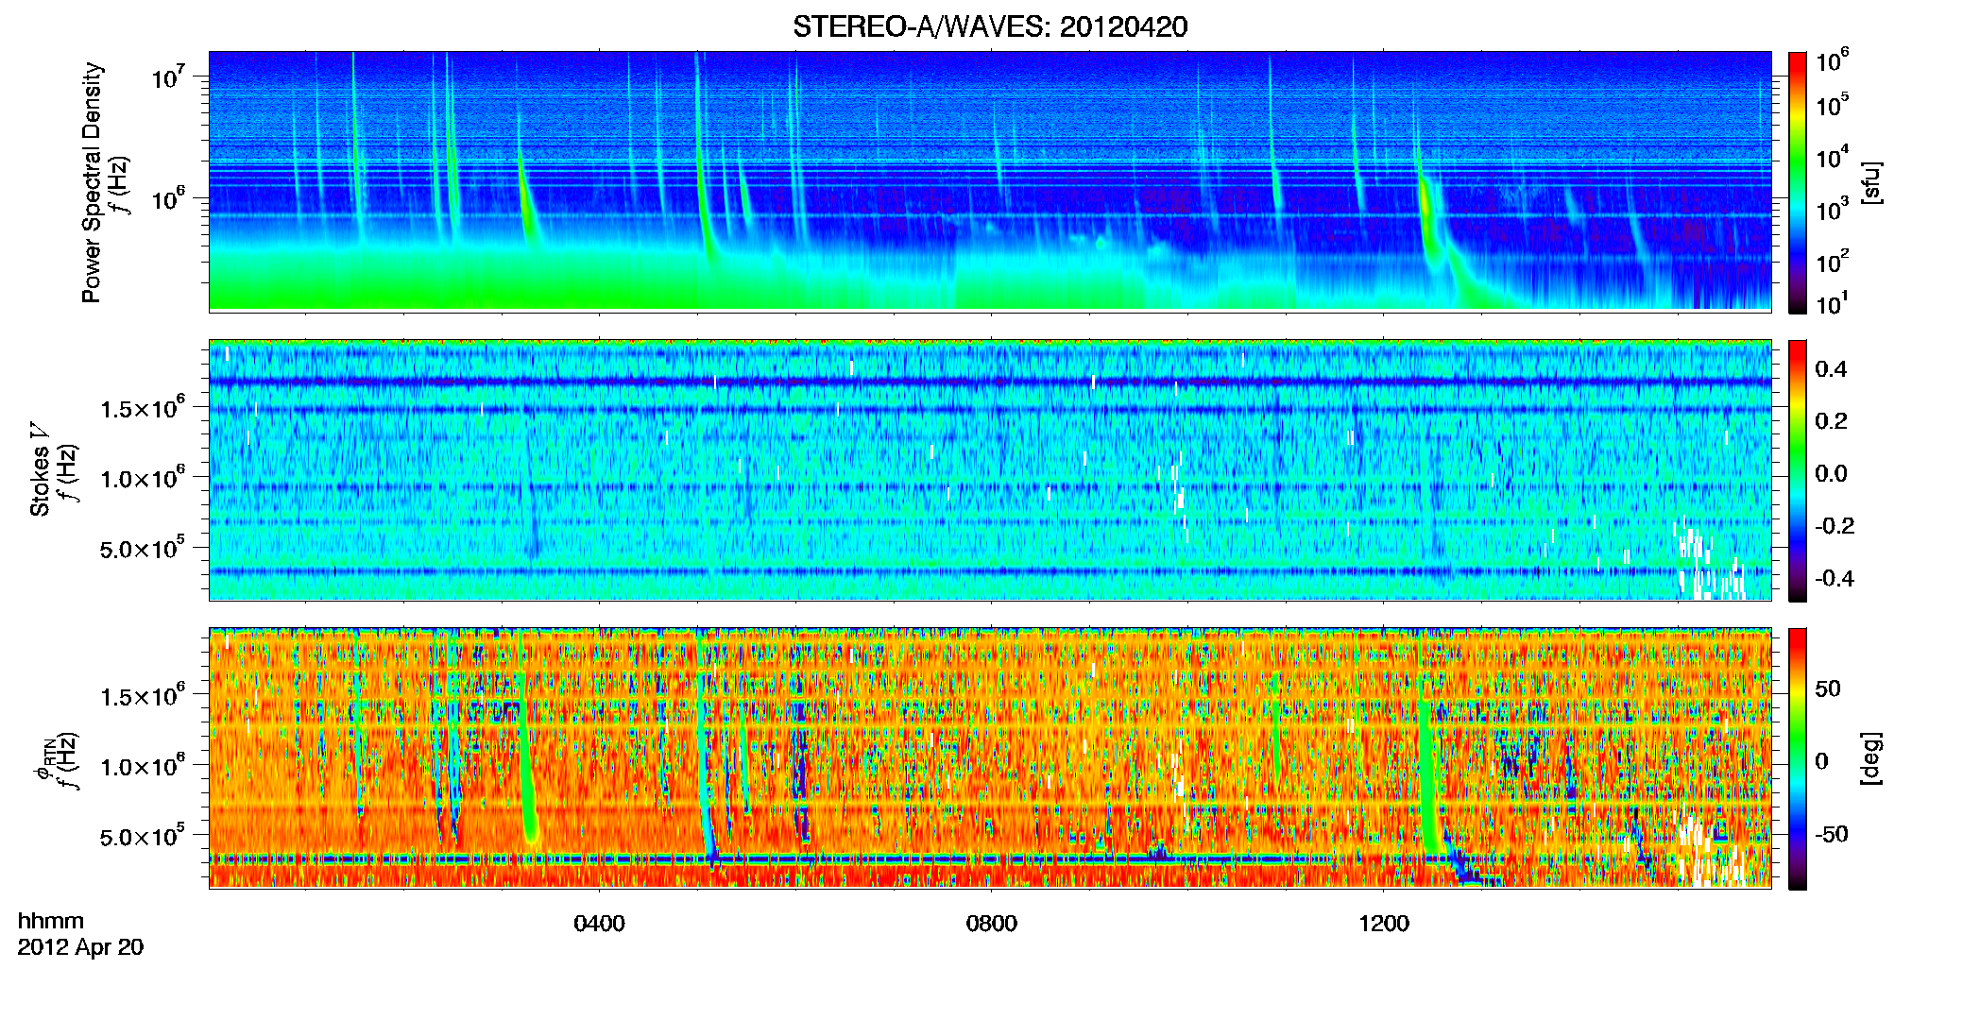Image resolution: width=1980 pixels, height=1020 pixels.
Task: Click the power spectral density colorbar
Action: pyautogui.click(x=1797, y=182)
